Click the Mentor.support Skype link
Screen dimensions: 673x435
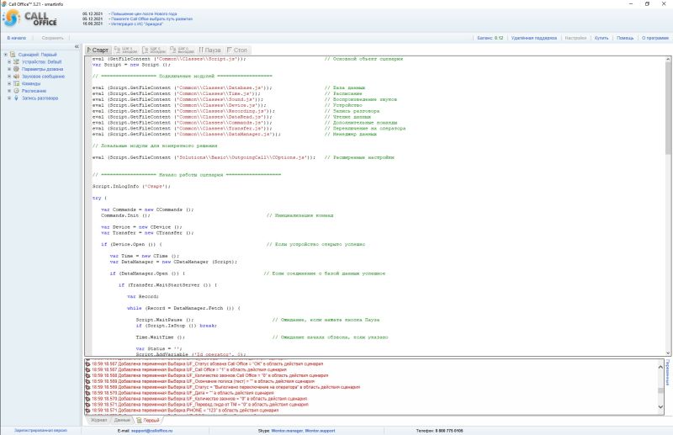click(x=320, y=430)
